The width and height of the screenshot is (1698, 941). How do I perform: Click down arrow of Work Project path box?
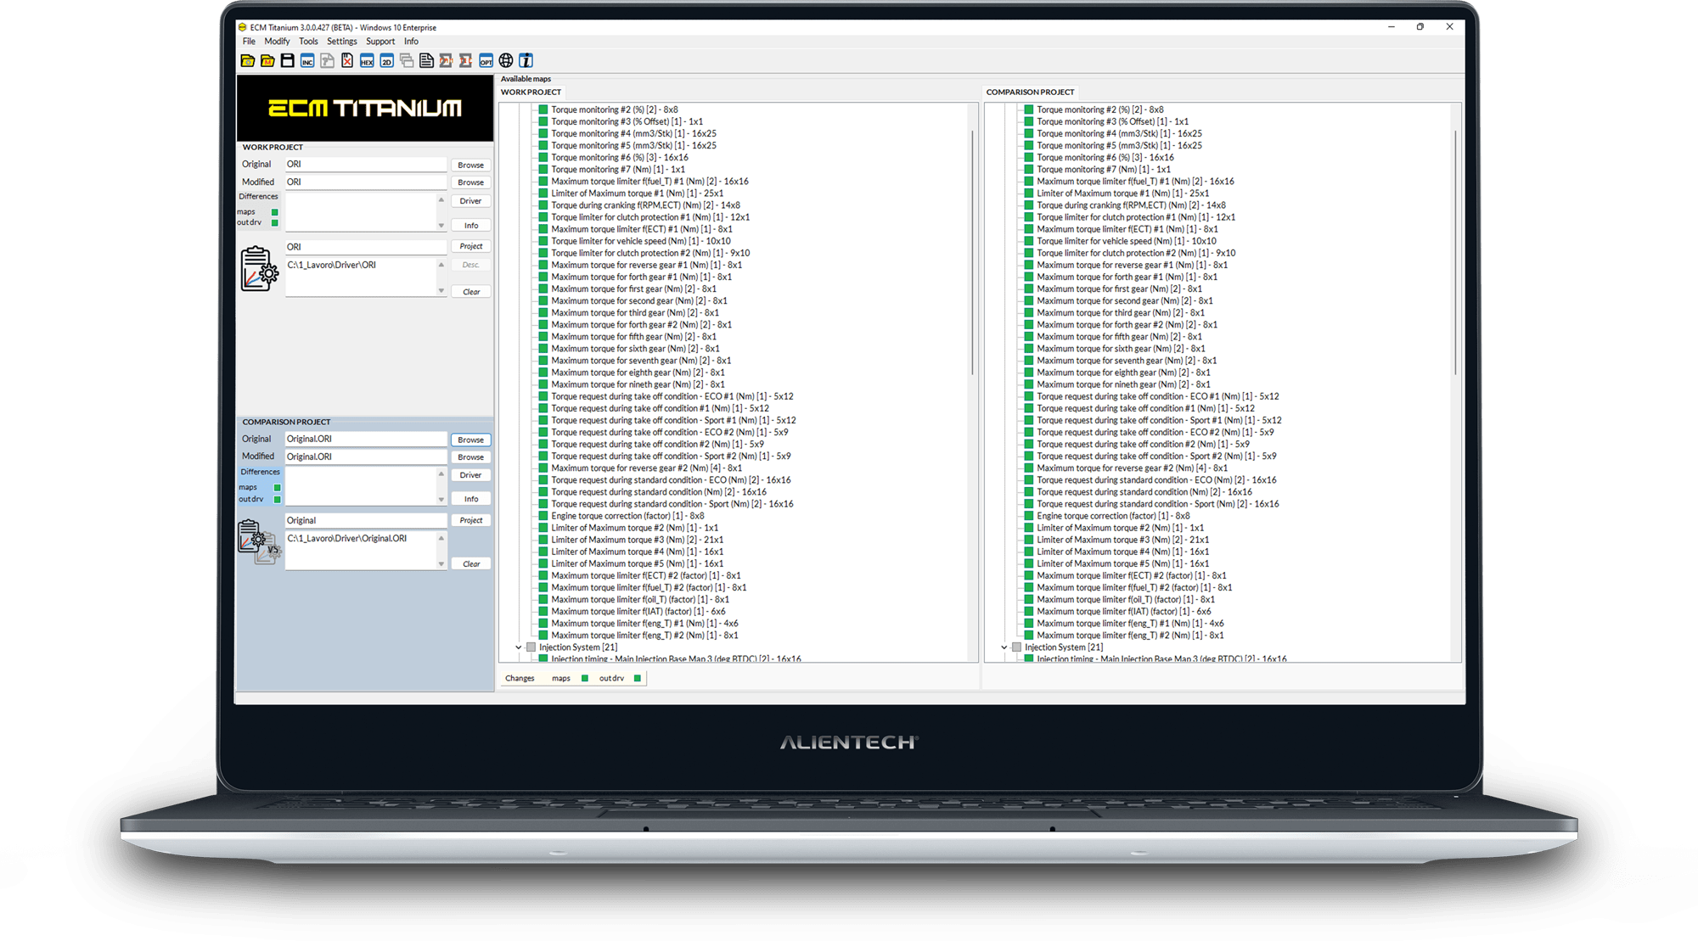441,290
